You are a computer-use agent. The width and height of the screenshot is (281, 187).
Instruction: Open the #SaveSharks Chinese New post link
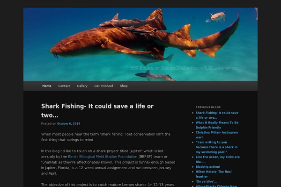[216, 186]
